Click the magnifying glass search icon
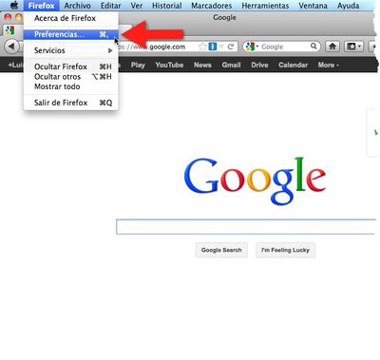 [313, 47]
